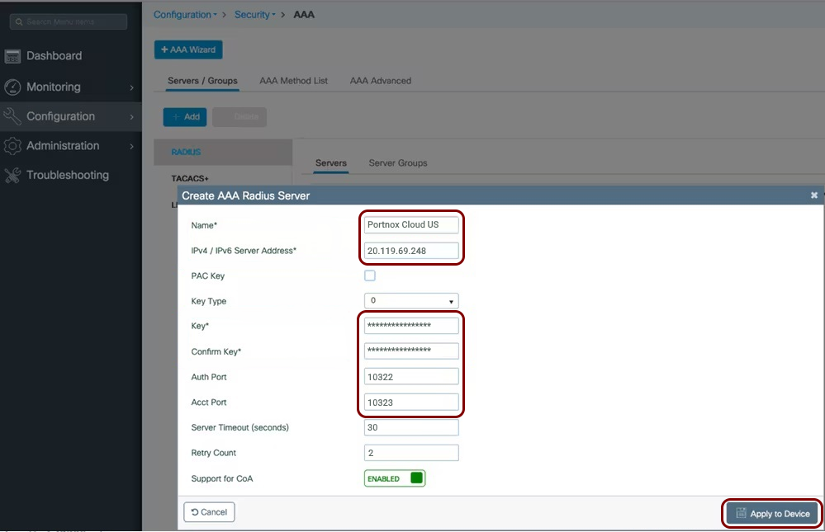Click the search magnifier icon in sidebar
This screenshot has width=825, height=532.
coord(17,21)
